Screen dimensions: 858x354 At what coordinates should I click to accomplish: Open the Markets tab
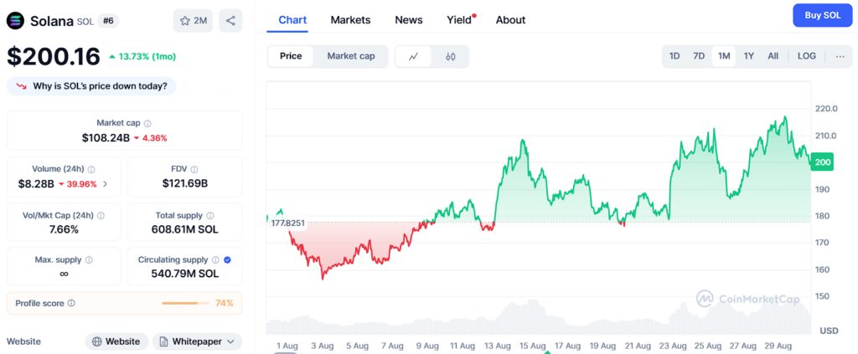(350, 20)
